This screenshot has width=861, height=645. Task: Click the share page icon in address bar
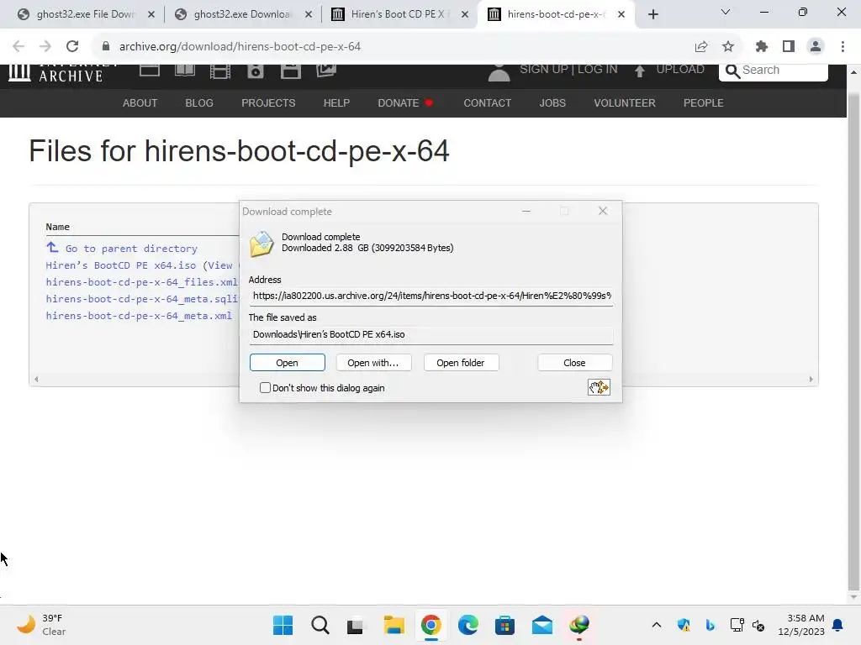coord(701,46)
